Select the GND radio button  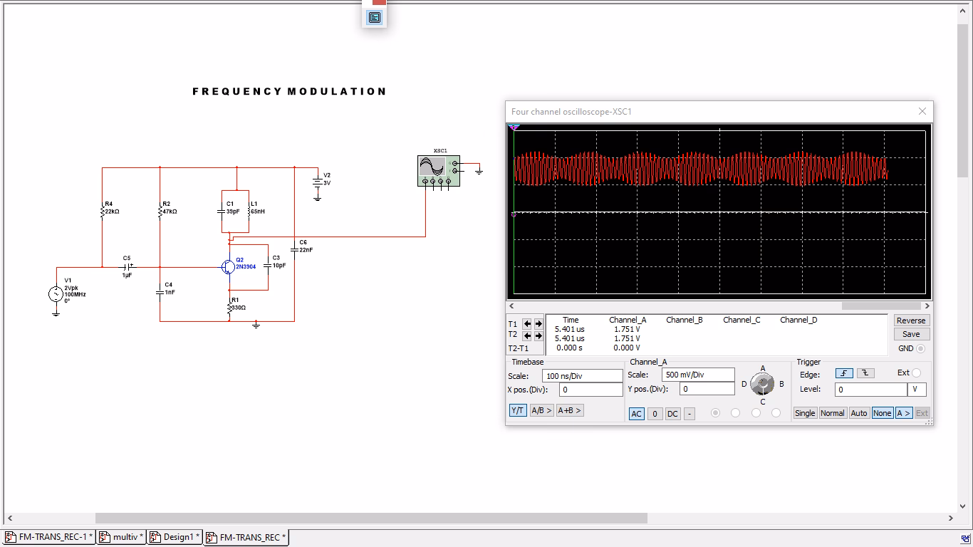[920, 348]
